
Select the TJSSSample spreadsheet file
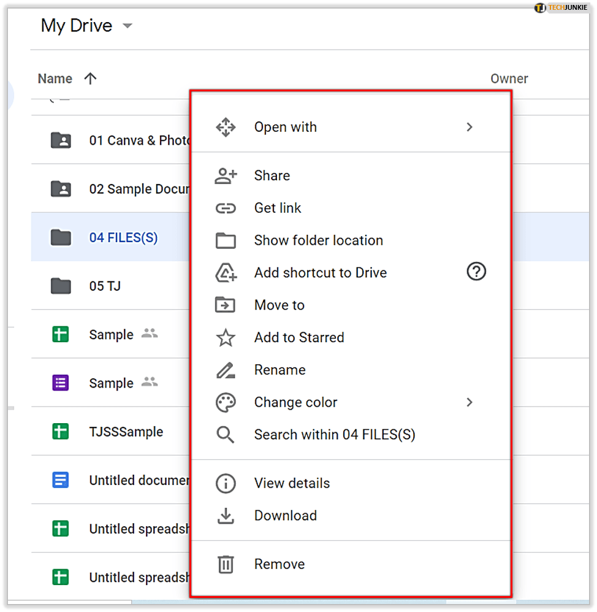[126, 432]
